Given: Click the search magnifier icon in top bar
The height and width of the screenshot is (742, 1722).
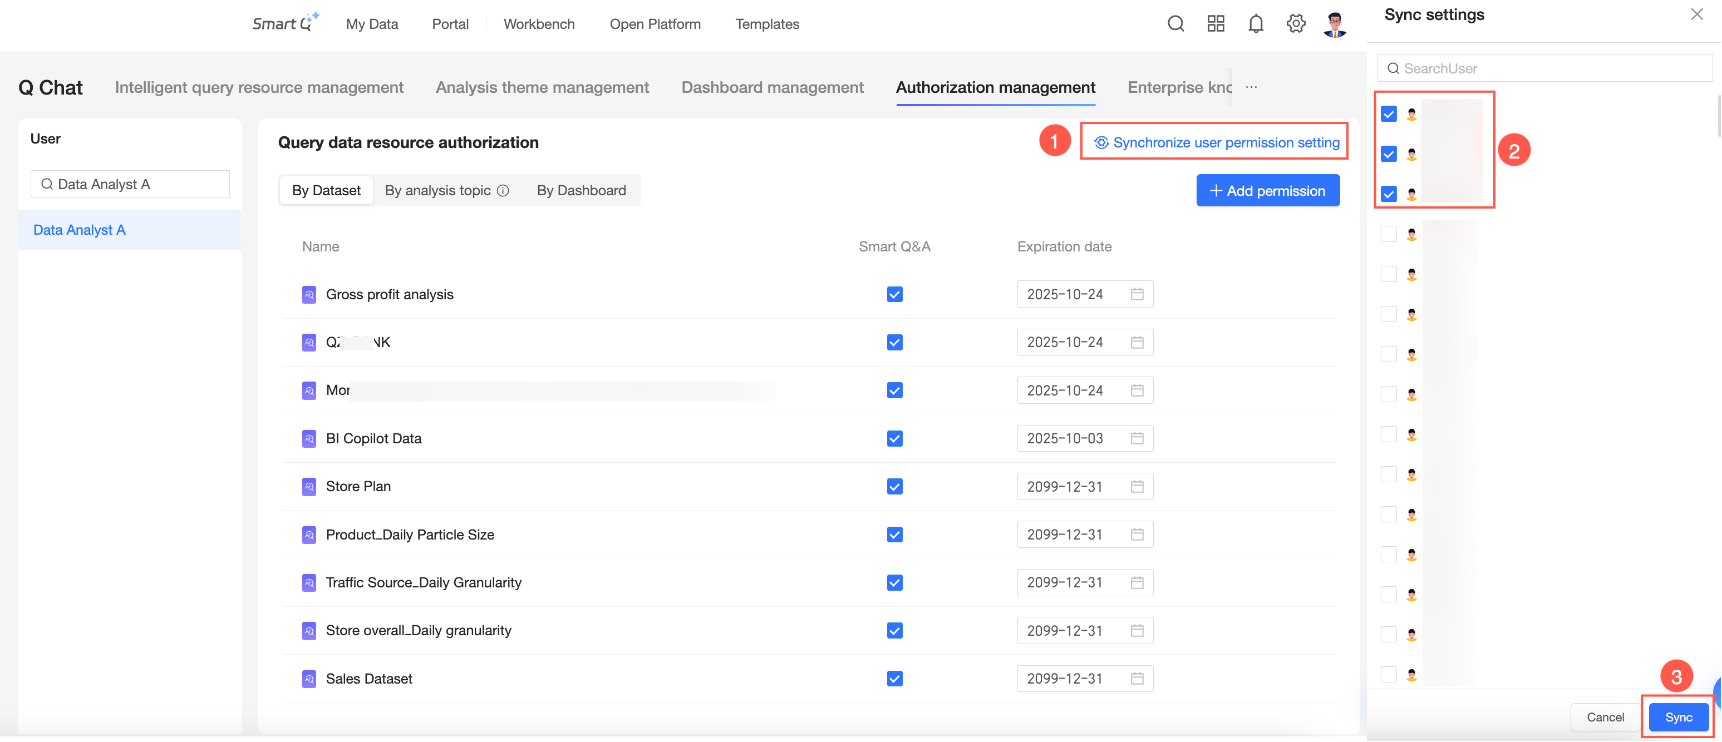Looking at the screenshot, I should coord(1175,24).
